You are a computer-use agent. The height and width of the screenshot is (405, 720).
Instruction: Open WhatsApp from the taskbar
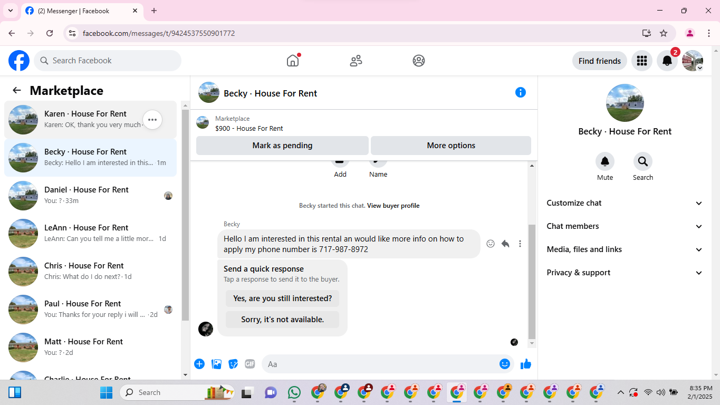[294, 392]
